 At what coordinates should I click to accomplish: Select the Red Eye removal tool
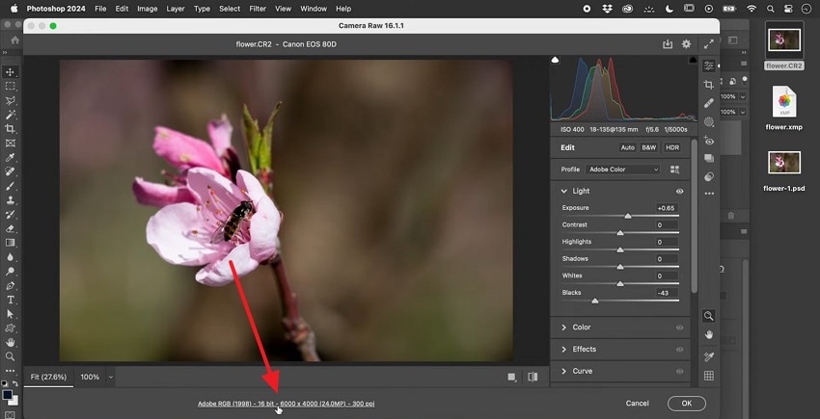tap(709, 141)
